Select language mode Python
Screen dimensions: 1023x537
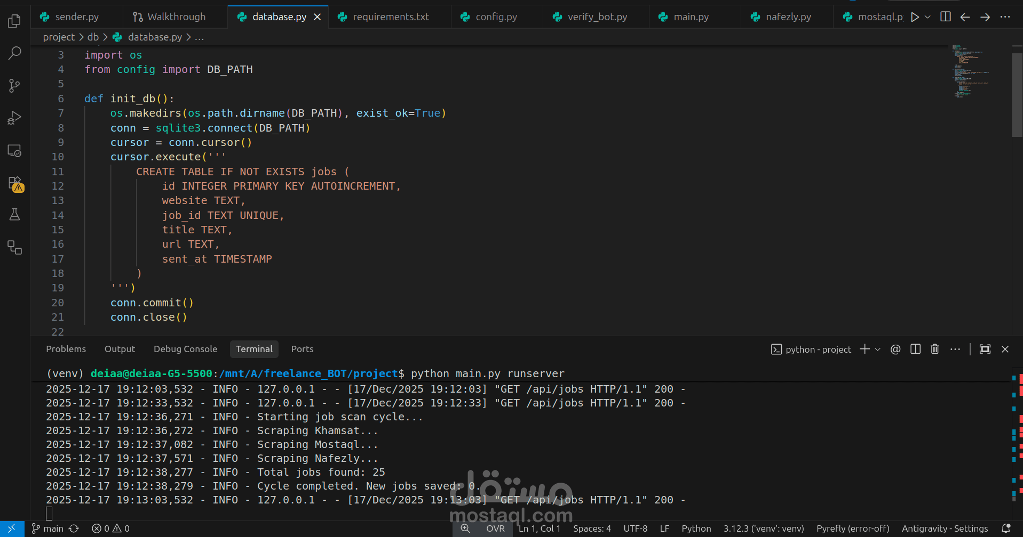pos(696,528)
